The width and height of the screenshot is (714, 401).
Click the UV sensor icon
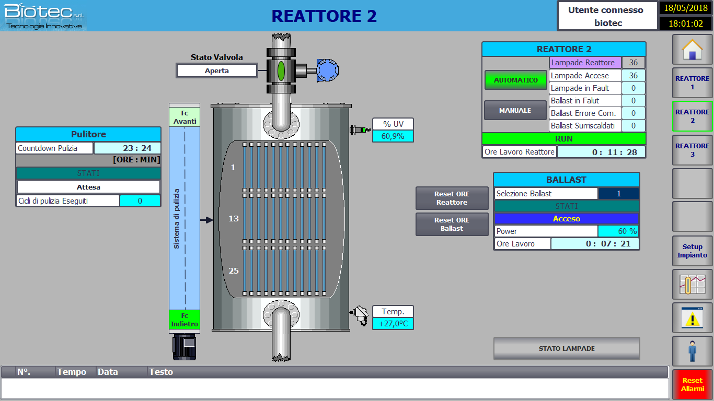[359, 129]
